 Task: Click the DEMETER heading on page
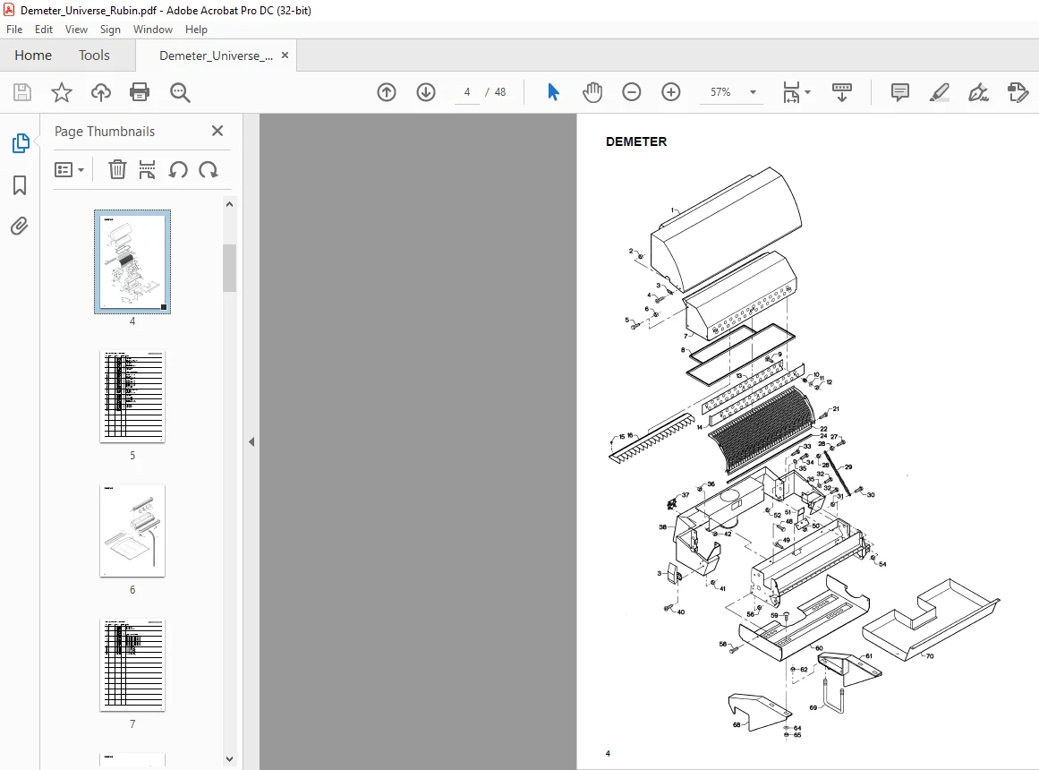pos(636,141)
